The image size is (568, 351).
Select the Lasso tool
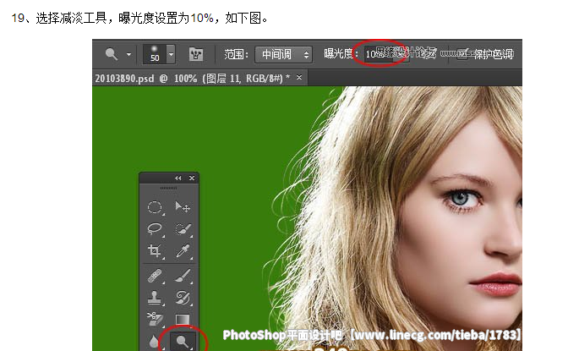point(155,229)
